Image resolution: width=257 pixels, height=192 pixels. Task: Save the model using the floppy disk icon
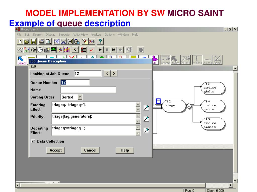point(33,41)
